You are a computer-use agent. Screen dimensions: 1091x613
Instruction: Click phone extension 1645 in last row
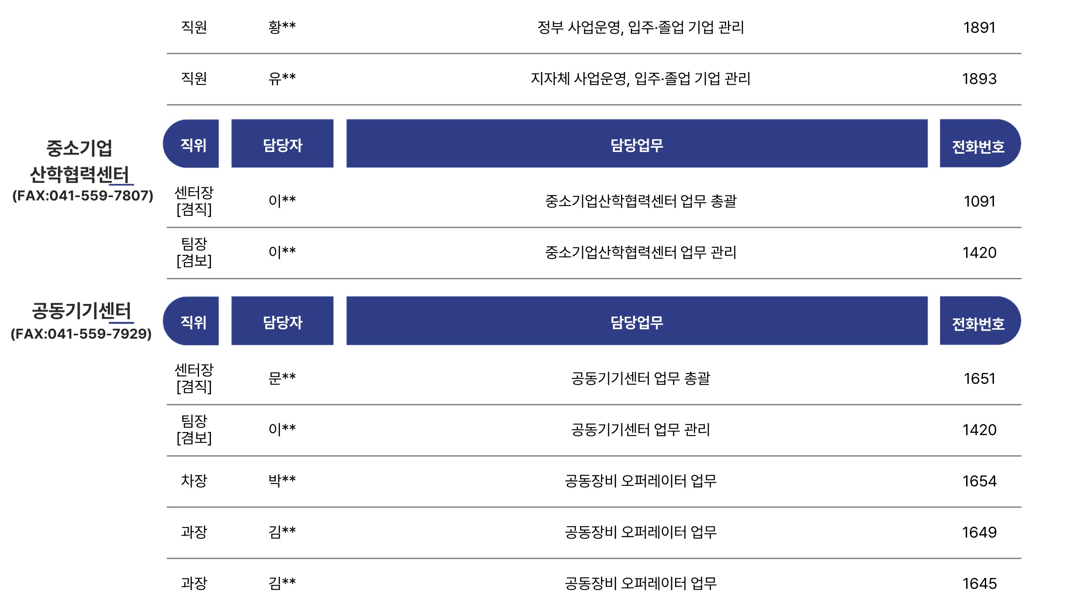979,584
